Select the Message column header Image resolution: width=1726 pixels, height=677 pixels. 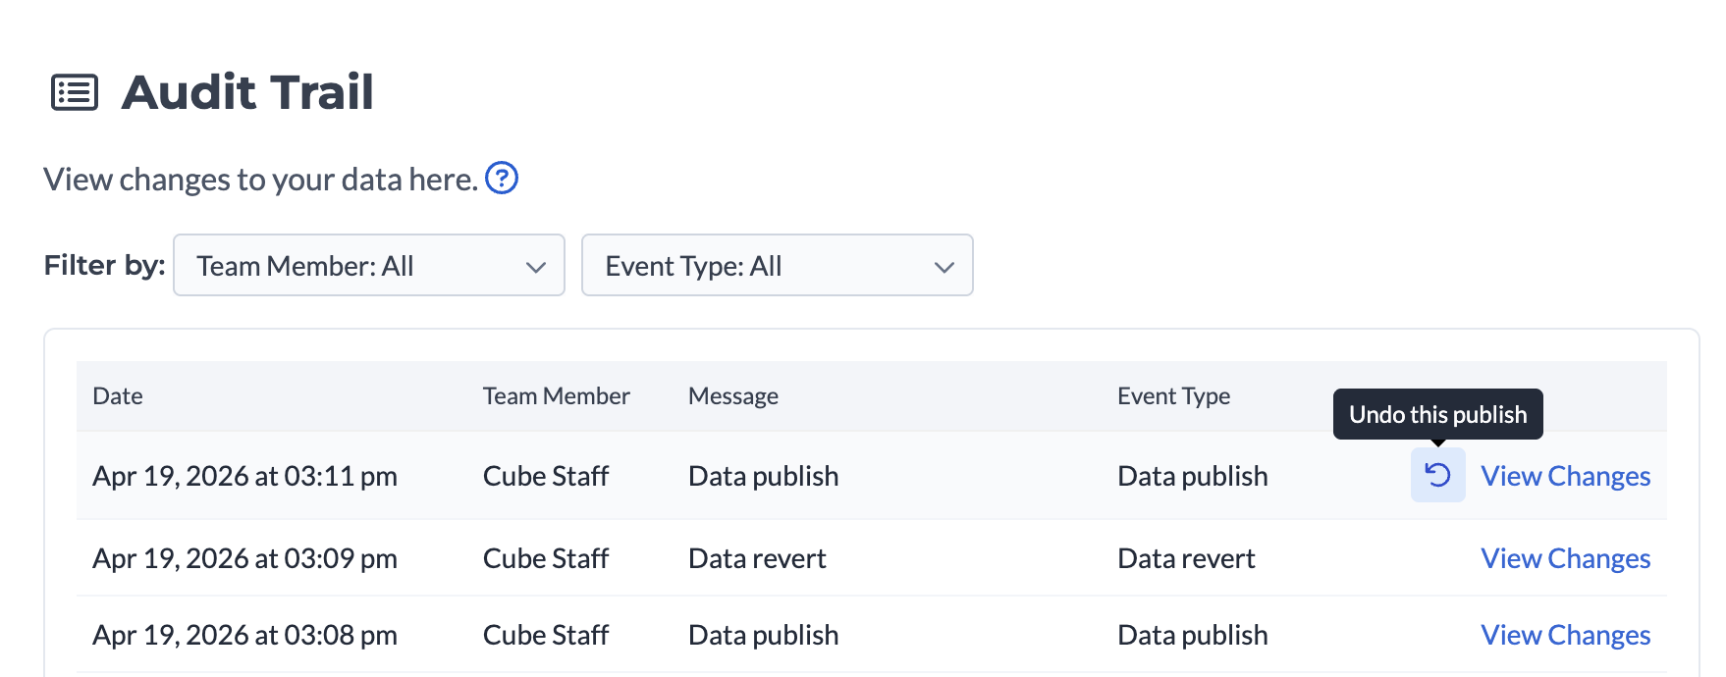[732, 396]
